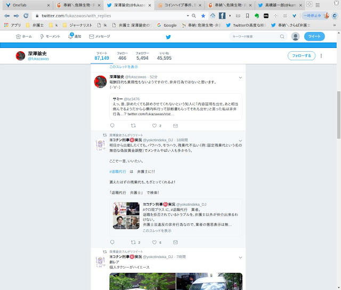Viewport: 341px width, 290px height.
Task: Switch to the OneTab browser tab
Action: coord(27,5)
